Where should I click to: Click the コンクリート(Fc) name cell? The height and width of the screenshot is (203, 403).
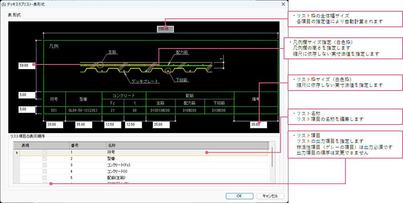click(187, 165)
